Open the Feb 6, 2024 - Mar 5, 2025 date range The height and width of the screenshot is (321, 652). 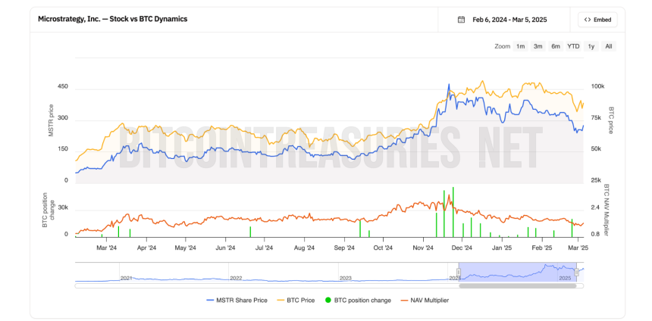point(509,20)
